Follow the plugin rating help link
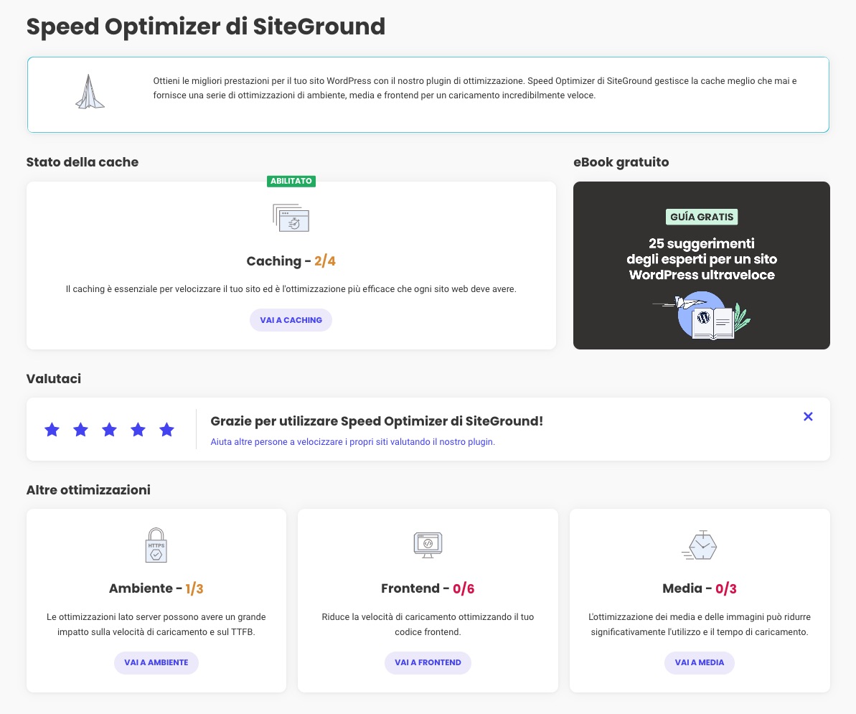The height and width of the screenshot is (714, 856). click(353, 441)
